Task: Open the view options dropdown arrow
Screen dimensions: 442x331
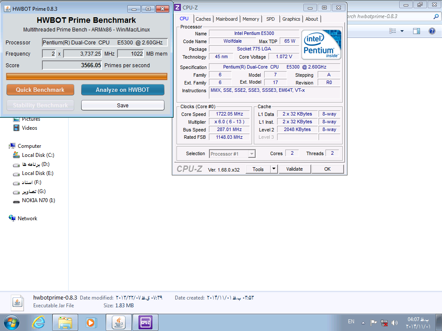Action: tap(402, 31)
